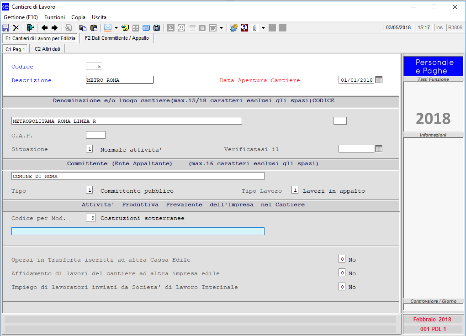Viewport: 466px width, 336px height.
Task: Click the Paste clipboard icon
Action: (x=94, y=28)
